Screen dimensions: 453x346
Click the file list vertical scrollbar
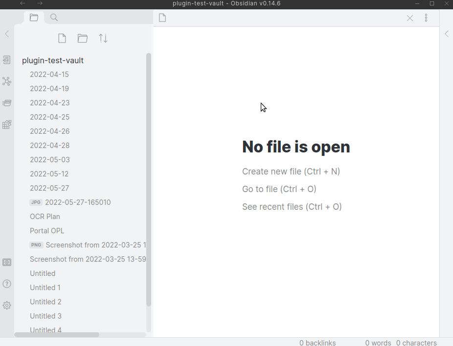(149, 179)
